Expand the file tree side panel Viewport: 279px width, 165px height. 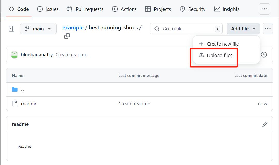click(12, 29)
